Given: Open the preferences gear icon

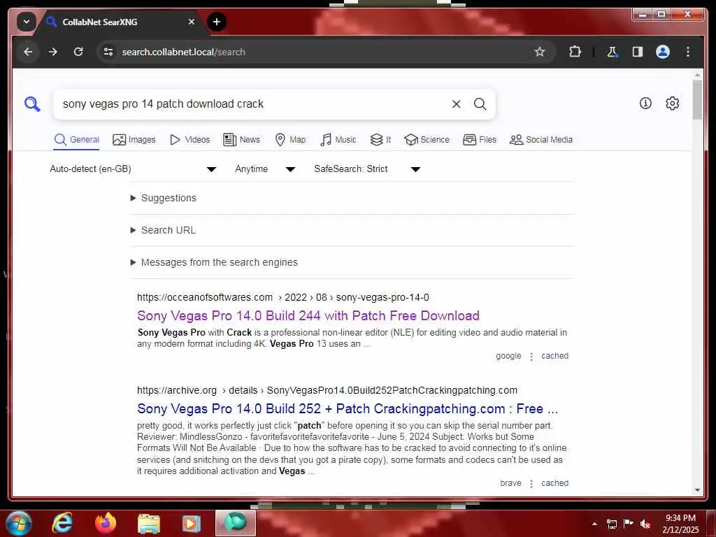Looking at the screenshot, I should point(672,103).
